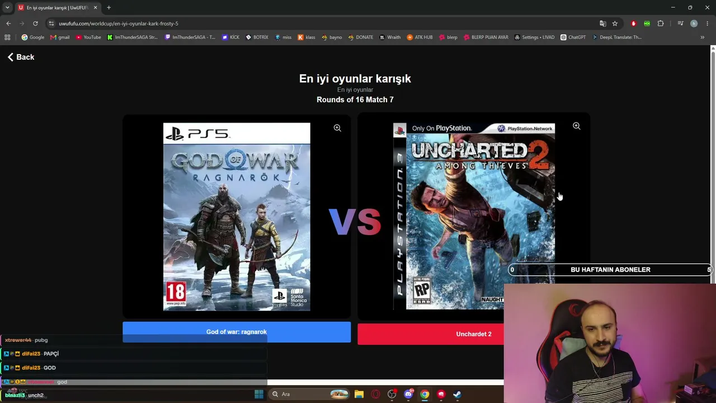
Task: Open the ImThunderSAGA - T... Twitch bookmark
Action: coord(190,38)
